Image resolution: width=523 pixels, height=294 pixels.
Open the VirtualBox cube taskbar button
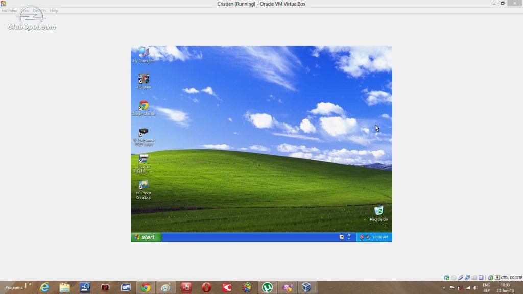pos(306,287)
